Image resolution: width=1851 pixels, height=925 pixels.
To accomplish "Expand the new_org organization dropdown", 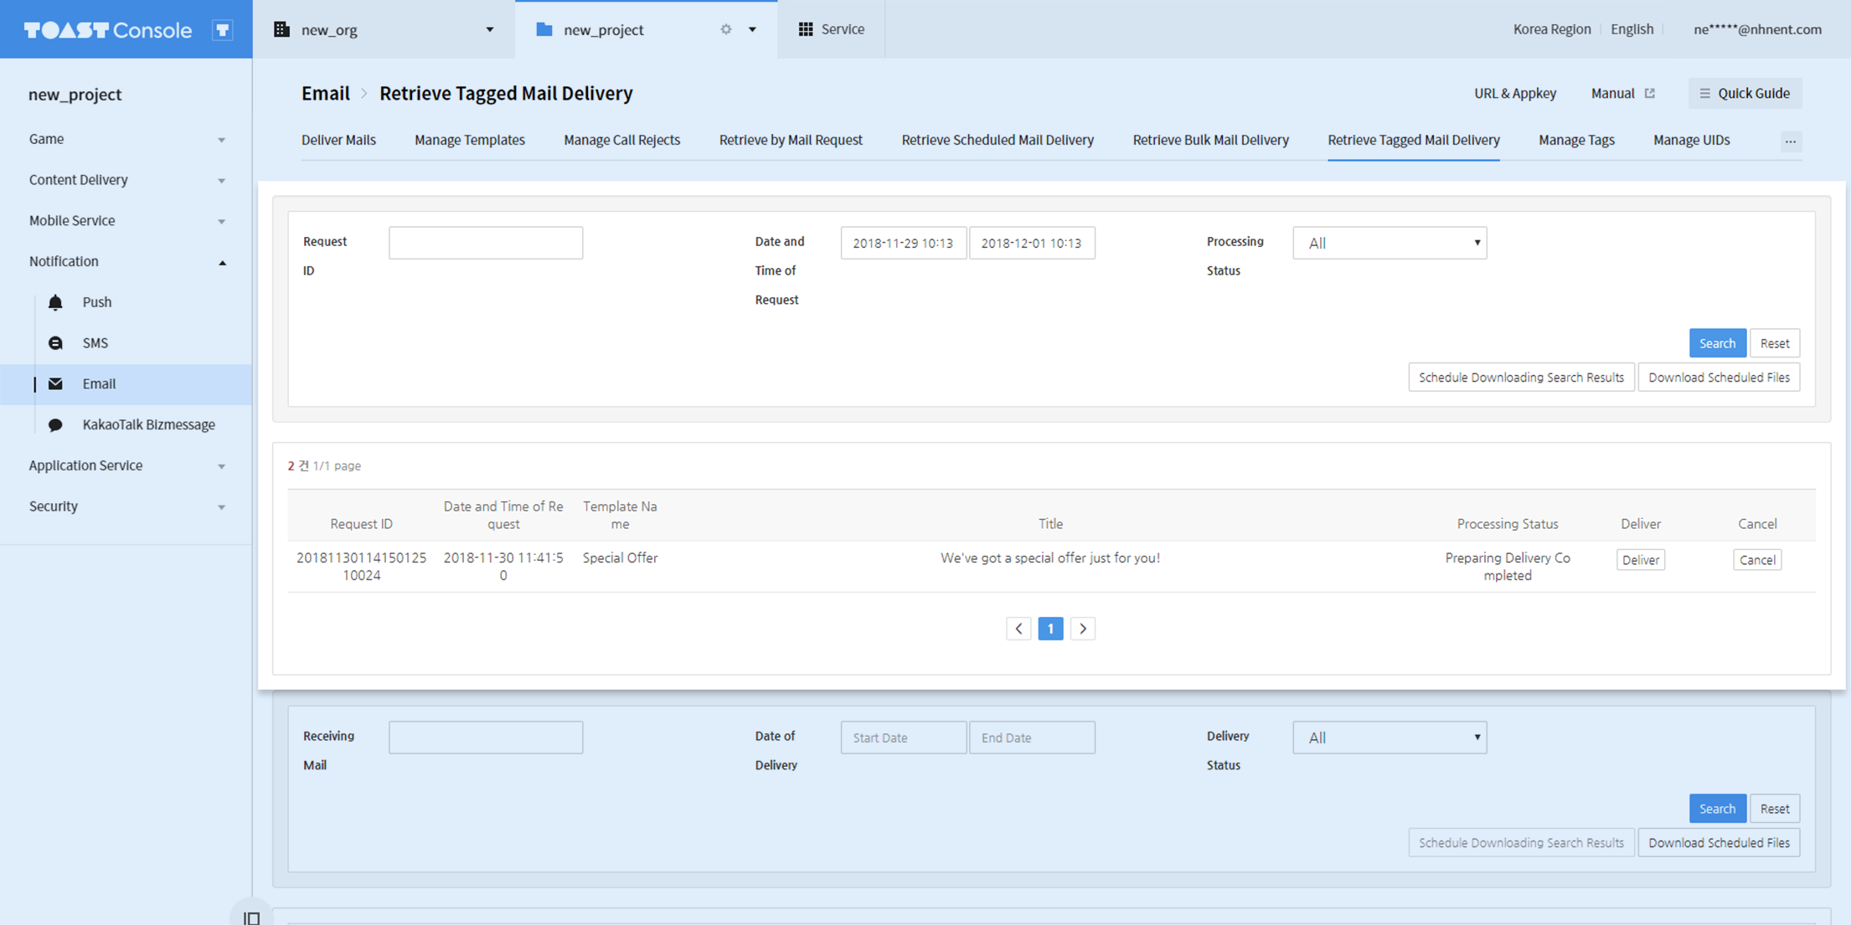I will [x=489, y=29].
